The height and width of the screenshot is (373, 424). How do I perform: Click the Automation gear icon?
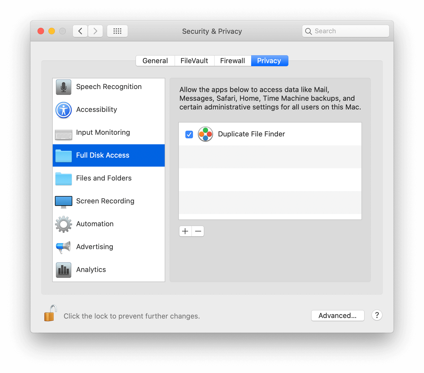coord(63,224)
